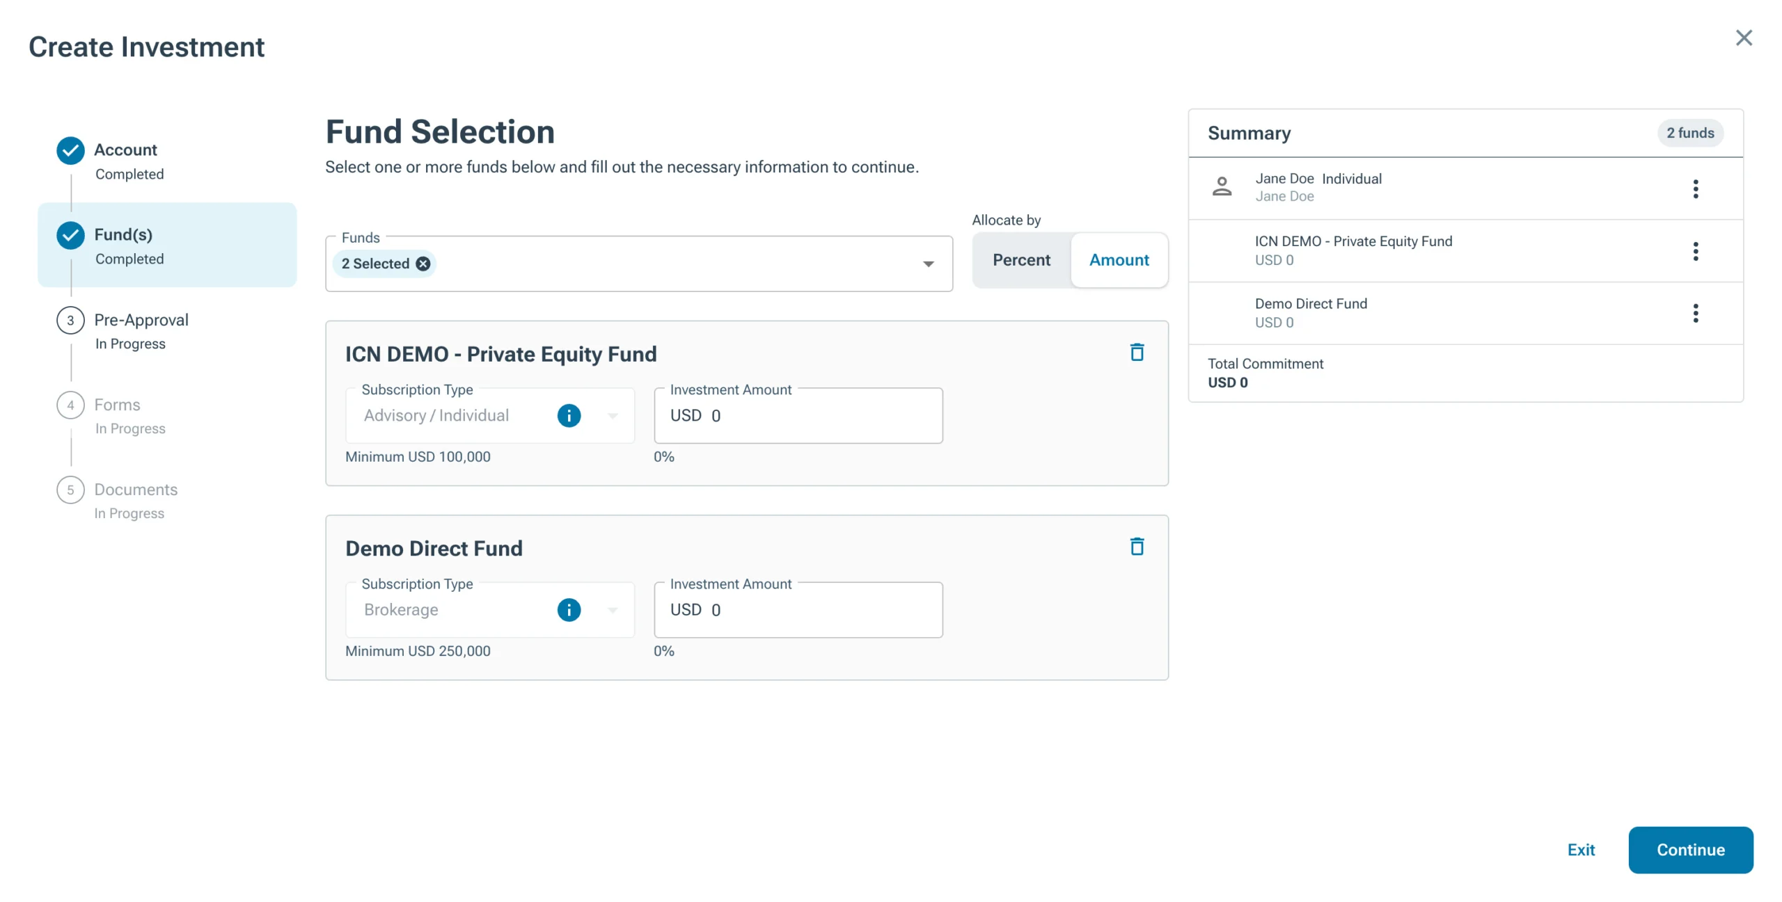Delete the ICN DEMO Private Equity Fund card
Image resolution: width=1782 pixels, height=902 pixels.
[1137, 353]
